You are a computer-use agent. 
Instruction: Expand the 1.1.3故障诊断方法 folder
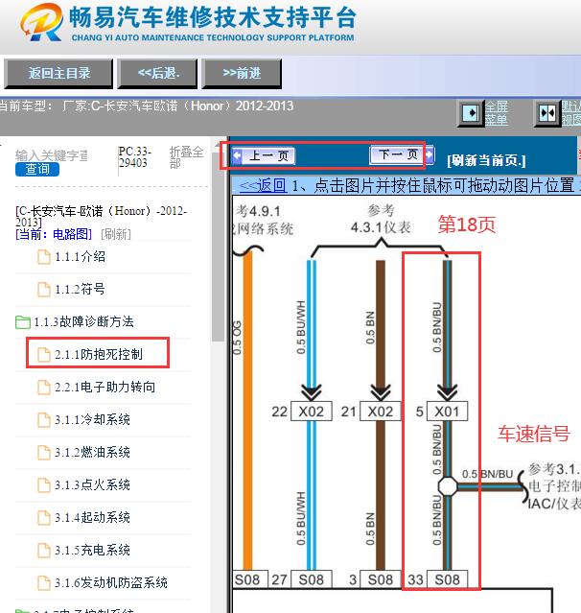(83, 321)
